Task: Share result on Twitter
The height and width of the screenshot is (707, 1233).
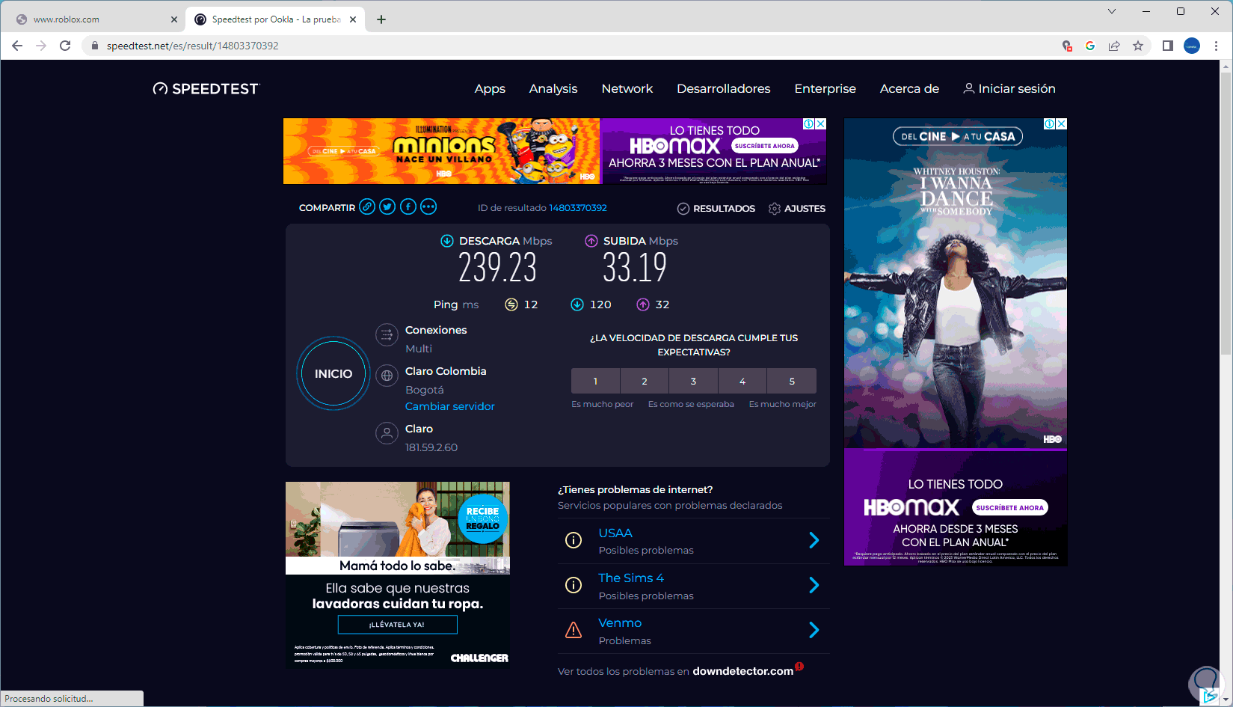Action: pyautogui.click(x=387, y=207)
